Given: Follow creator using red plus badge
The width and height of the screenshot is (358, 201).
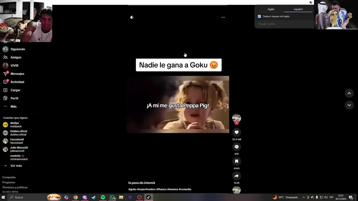Looking at the screenshot, I should [237, 123].
